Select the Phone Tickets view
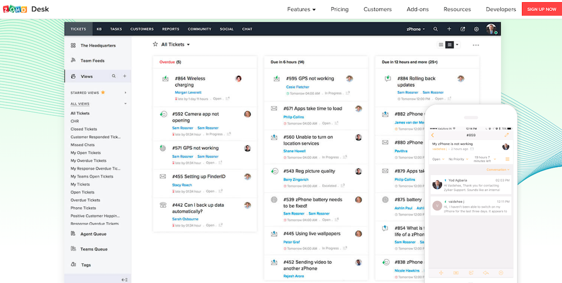The height and width of the screenshot is (283, 562). tap(83, 208)
